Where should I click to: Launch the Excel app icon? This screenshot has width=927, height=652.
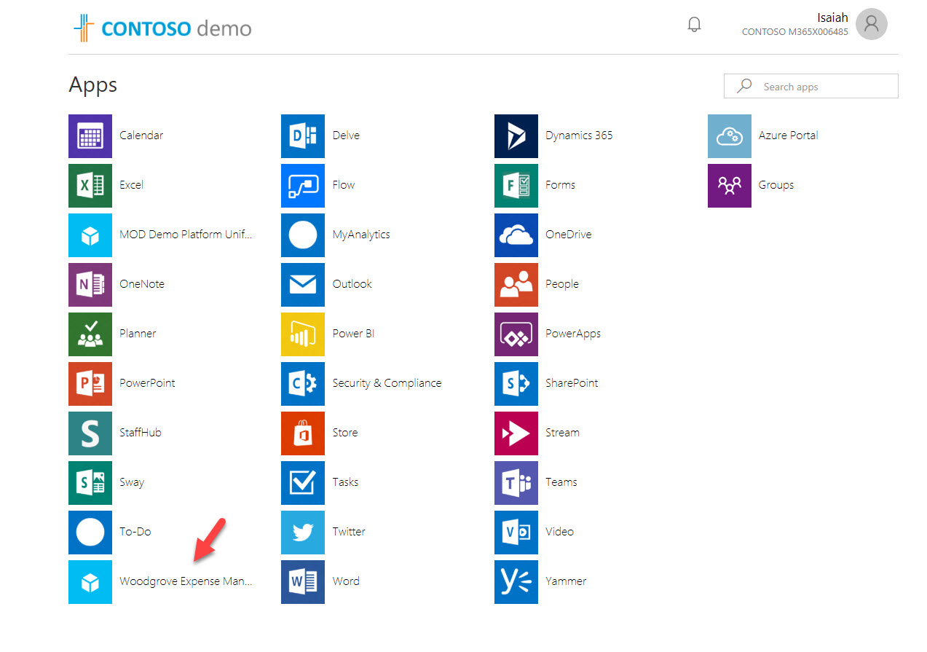coord(90,185)
